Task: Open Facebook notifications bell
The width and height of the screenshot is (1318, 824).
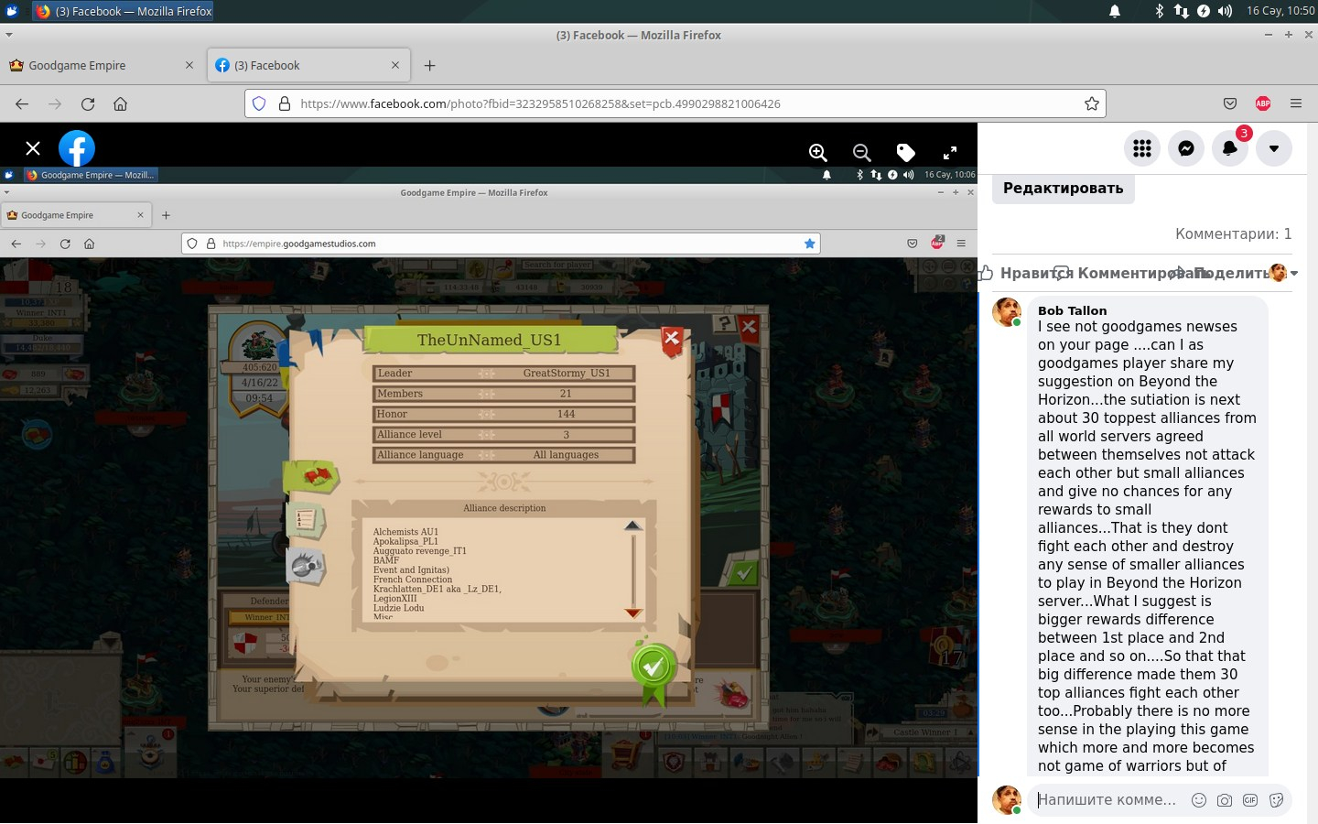Action: [x=1230, y=148]
